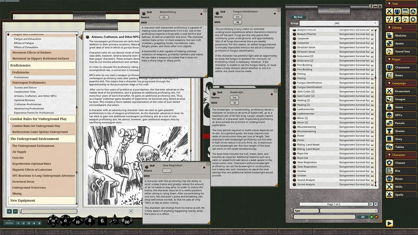The height and width of the screenshot is (235, 418).
Task: Click the brown edit list icon in Skills
Action: tap(376, 217)
